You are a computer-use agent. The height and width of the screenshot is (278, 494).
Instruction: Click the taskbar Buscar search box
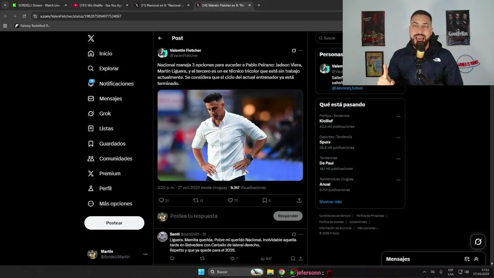pos(236,272)
